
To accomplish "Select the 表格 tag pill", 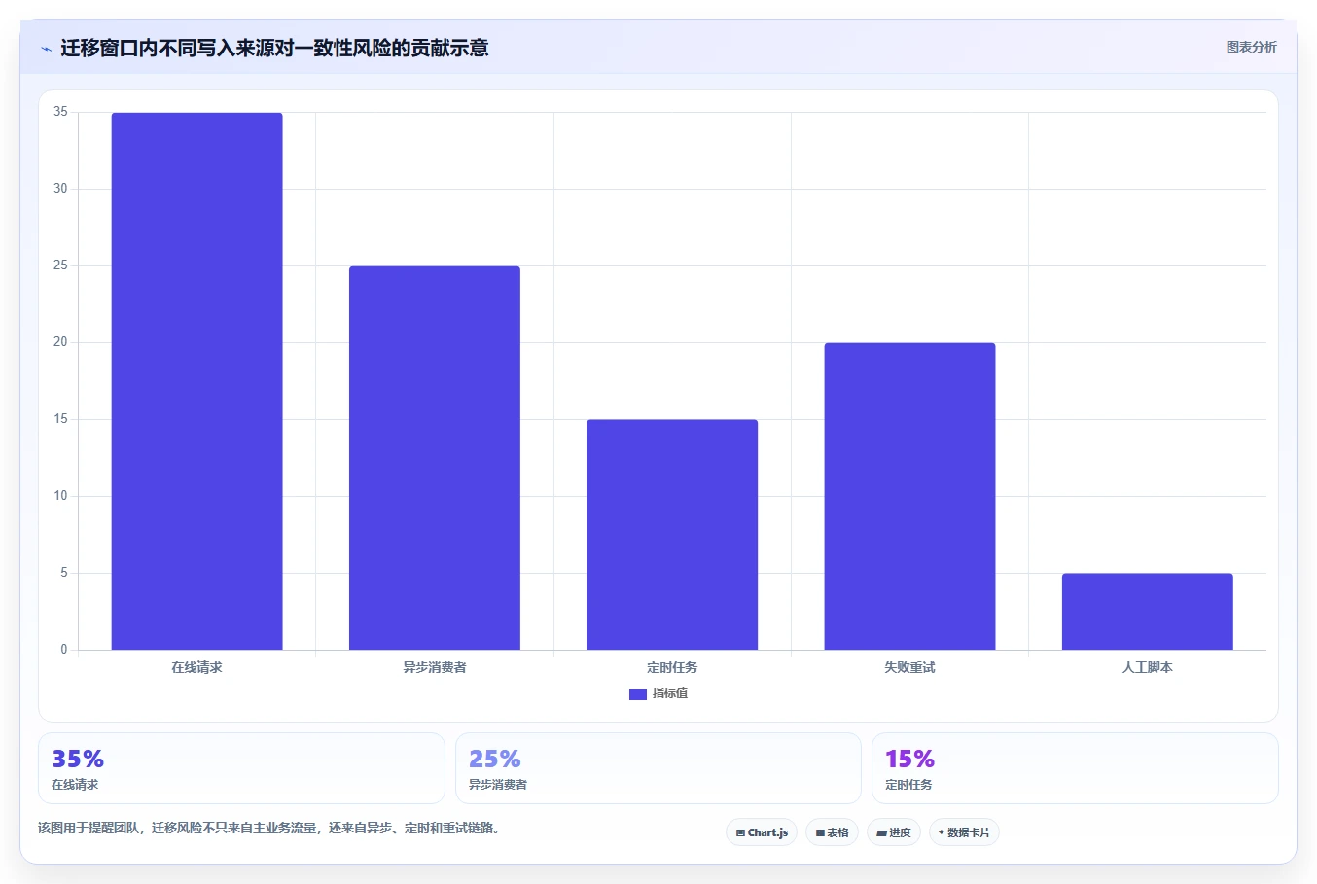I will pyautogui.click(x=832, y=832).
